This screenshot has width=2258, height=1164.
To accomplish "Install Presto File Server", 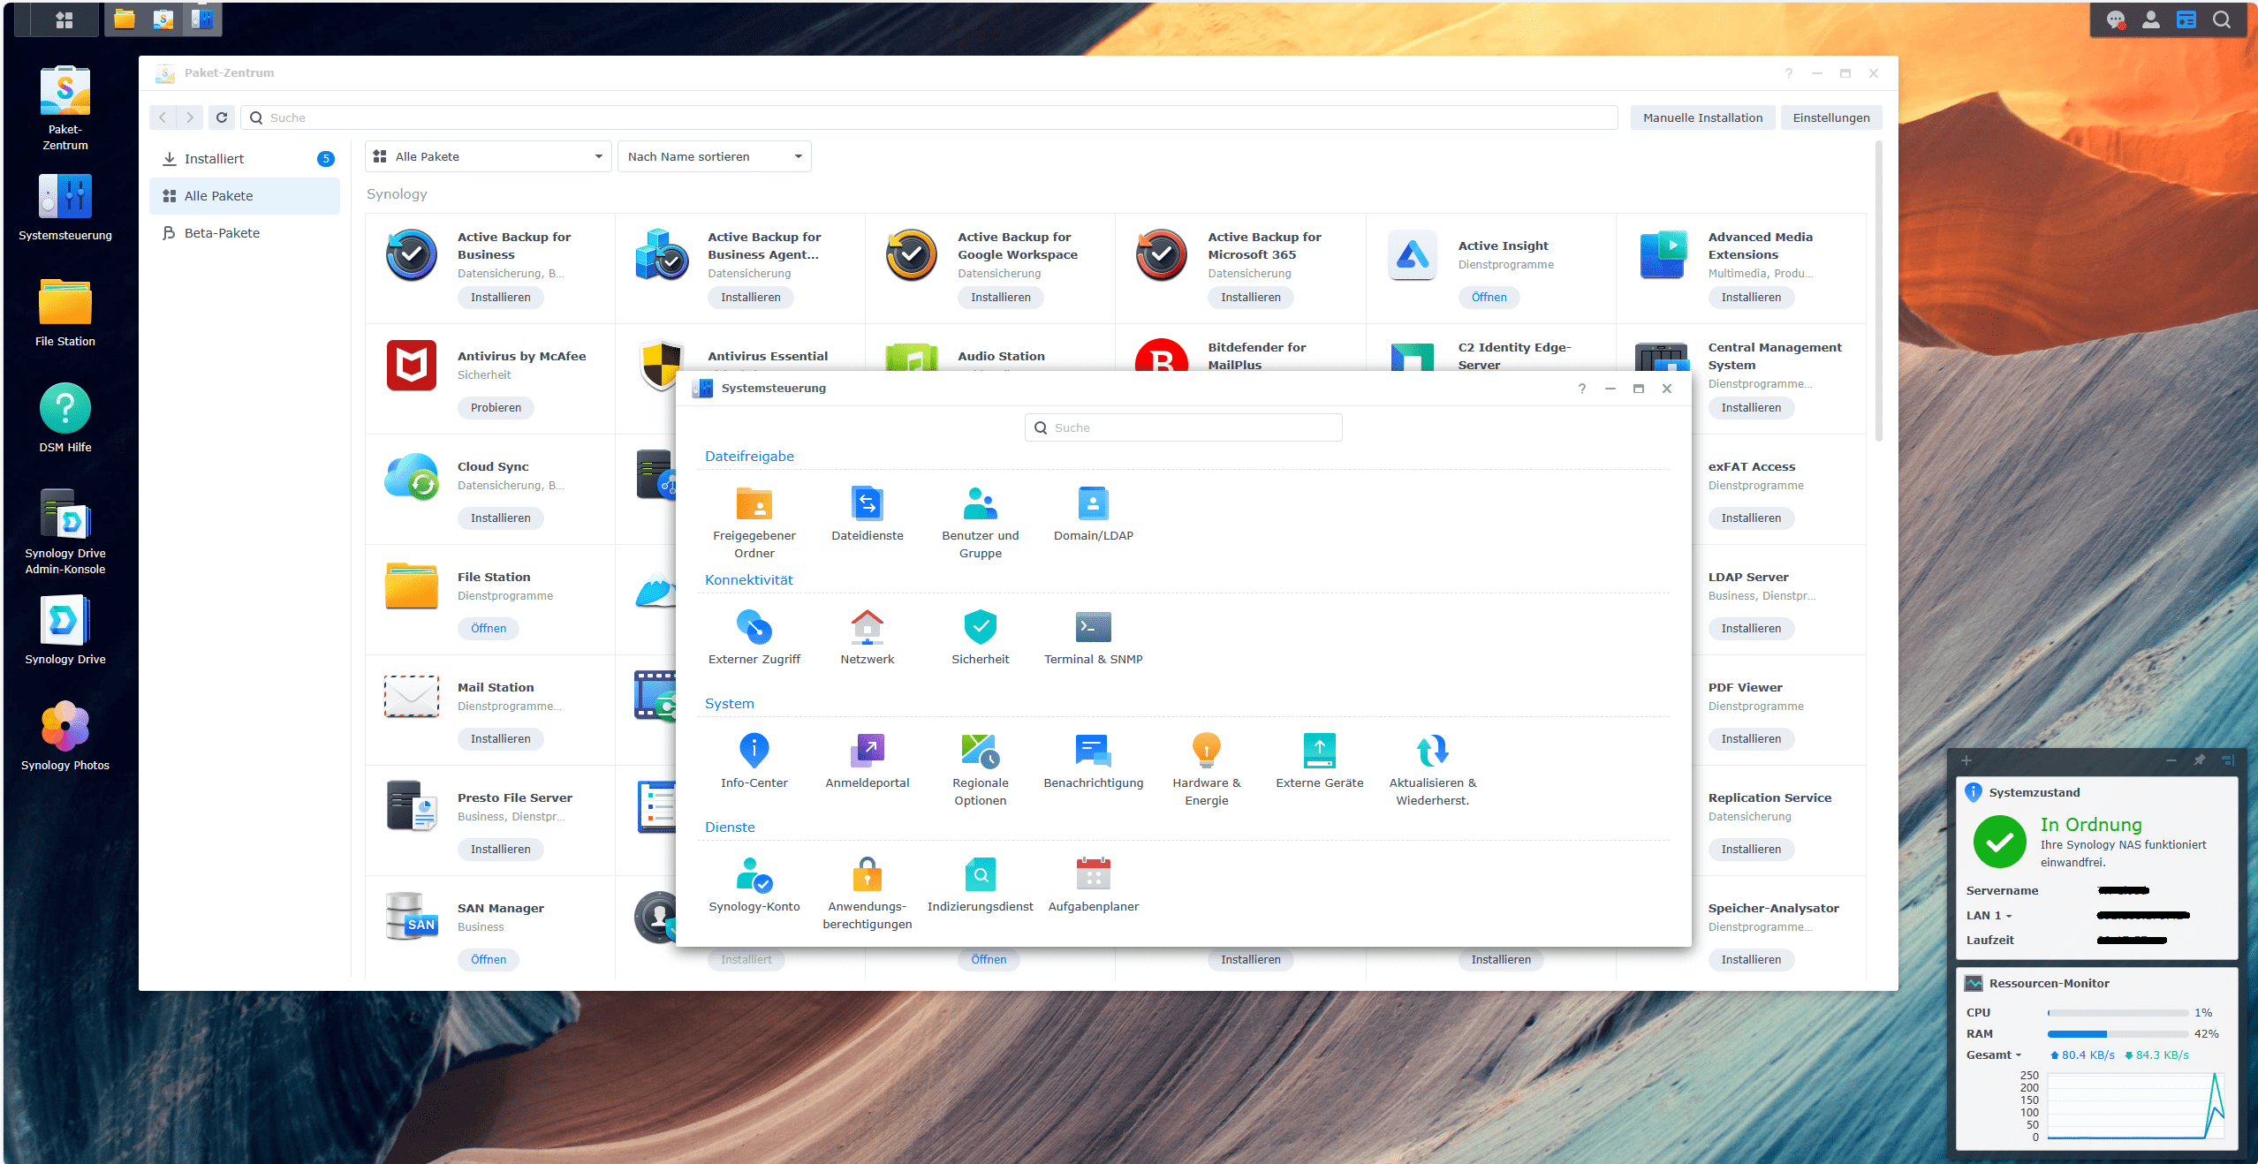I will 500,850.
